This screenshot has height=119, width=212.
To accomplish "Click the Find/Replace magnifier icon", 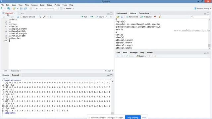I will tap(40, 17).
